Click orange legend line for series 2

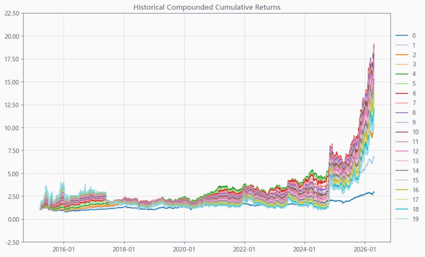click(402, 55)
